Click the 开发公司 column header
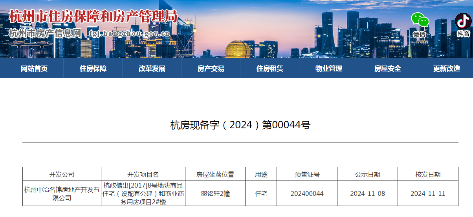This screenshot has height=217, width=473. (62, 174)
